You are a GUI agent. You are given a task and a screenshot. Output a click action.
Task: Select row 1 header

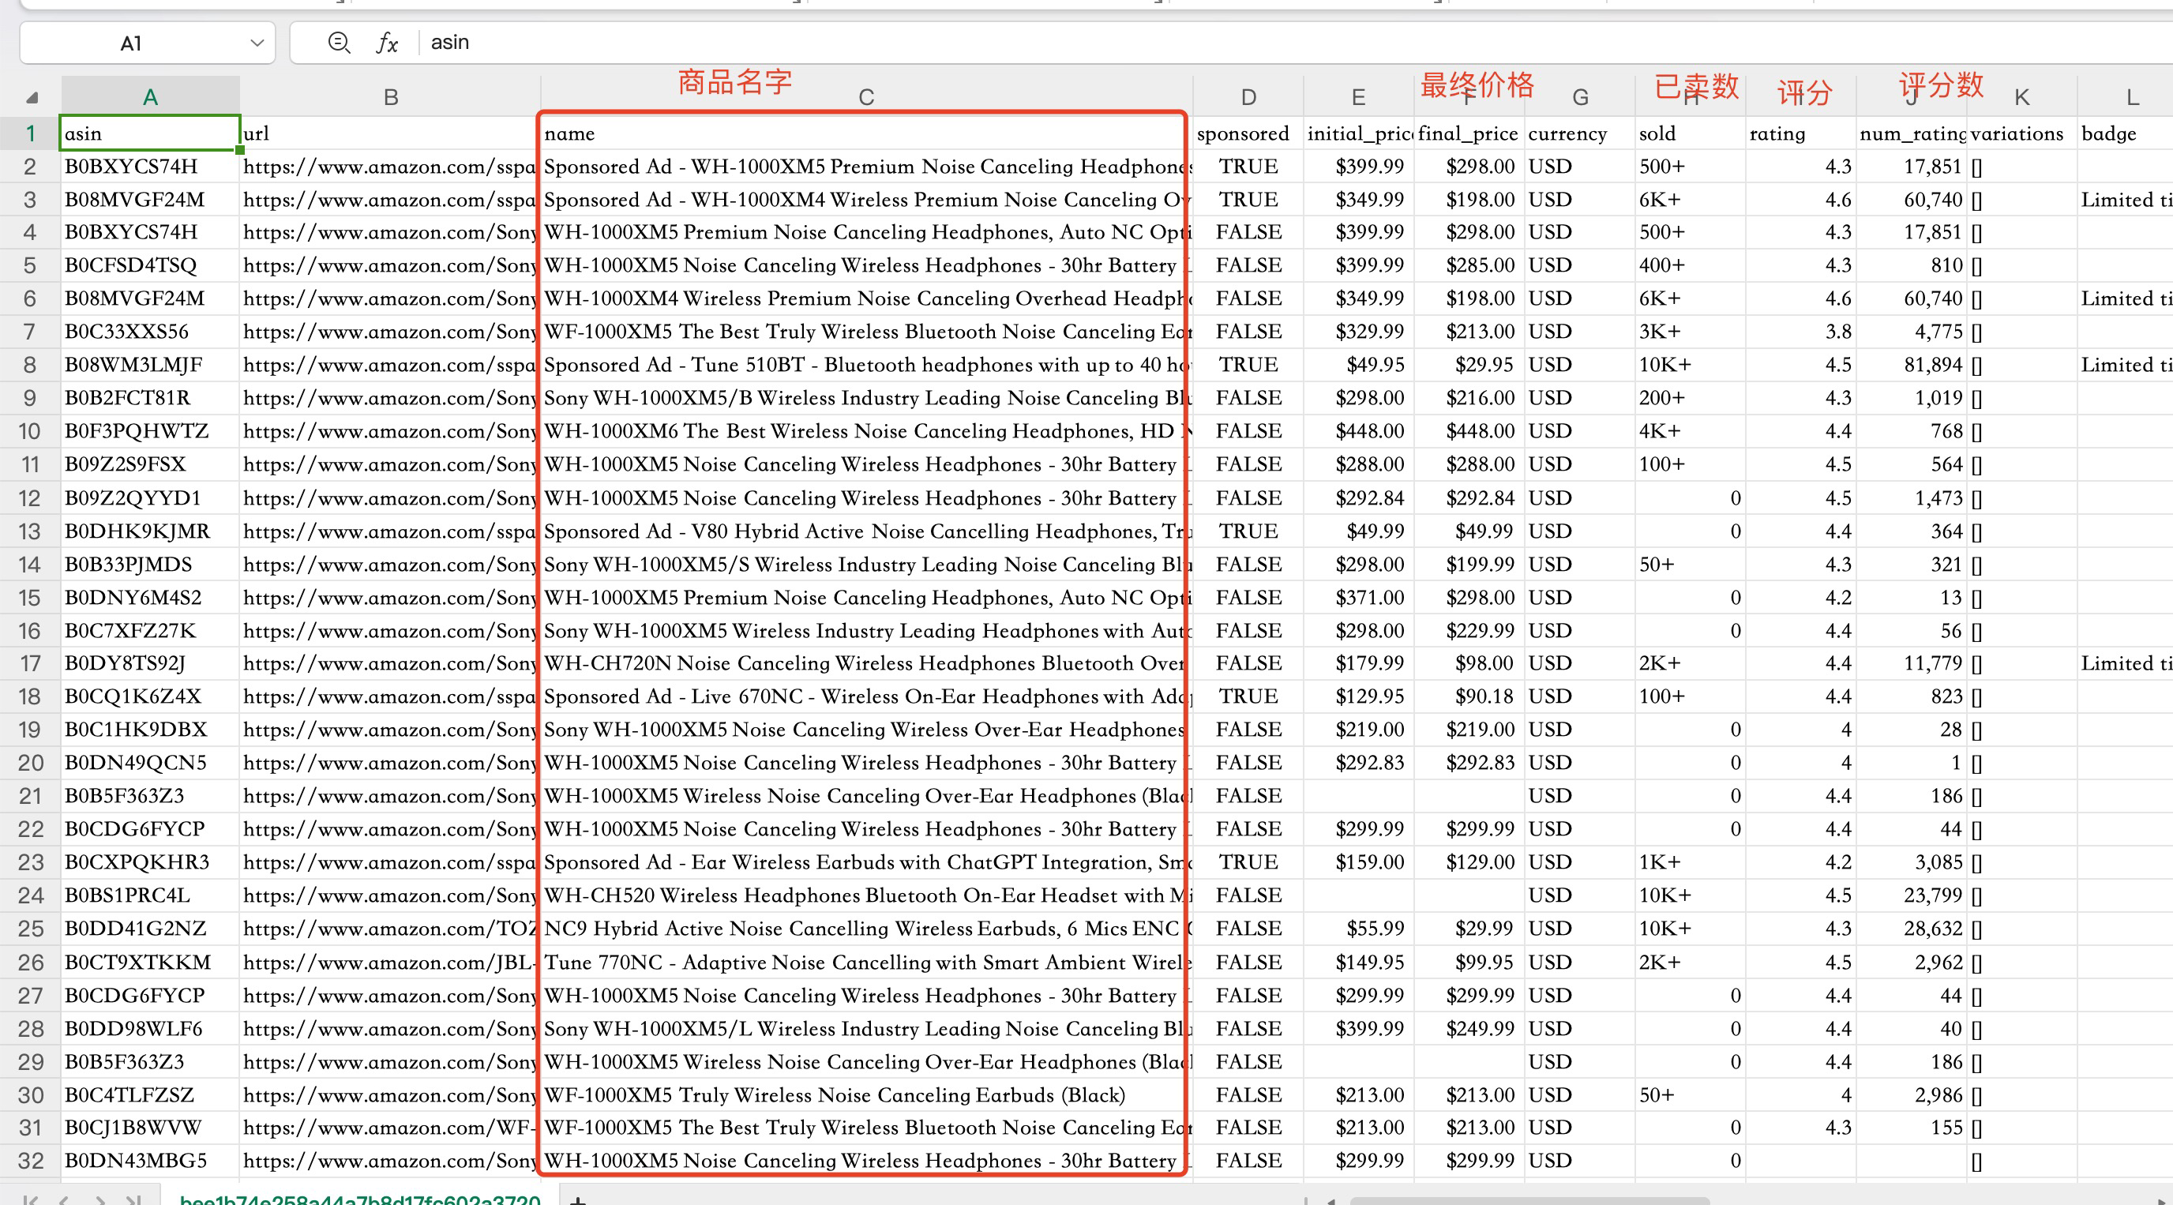(x=30, y=133)
